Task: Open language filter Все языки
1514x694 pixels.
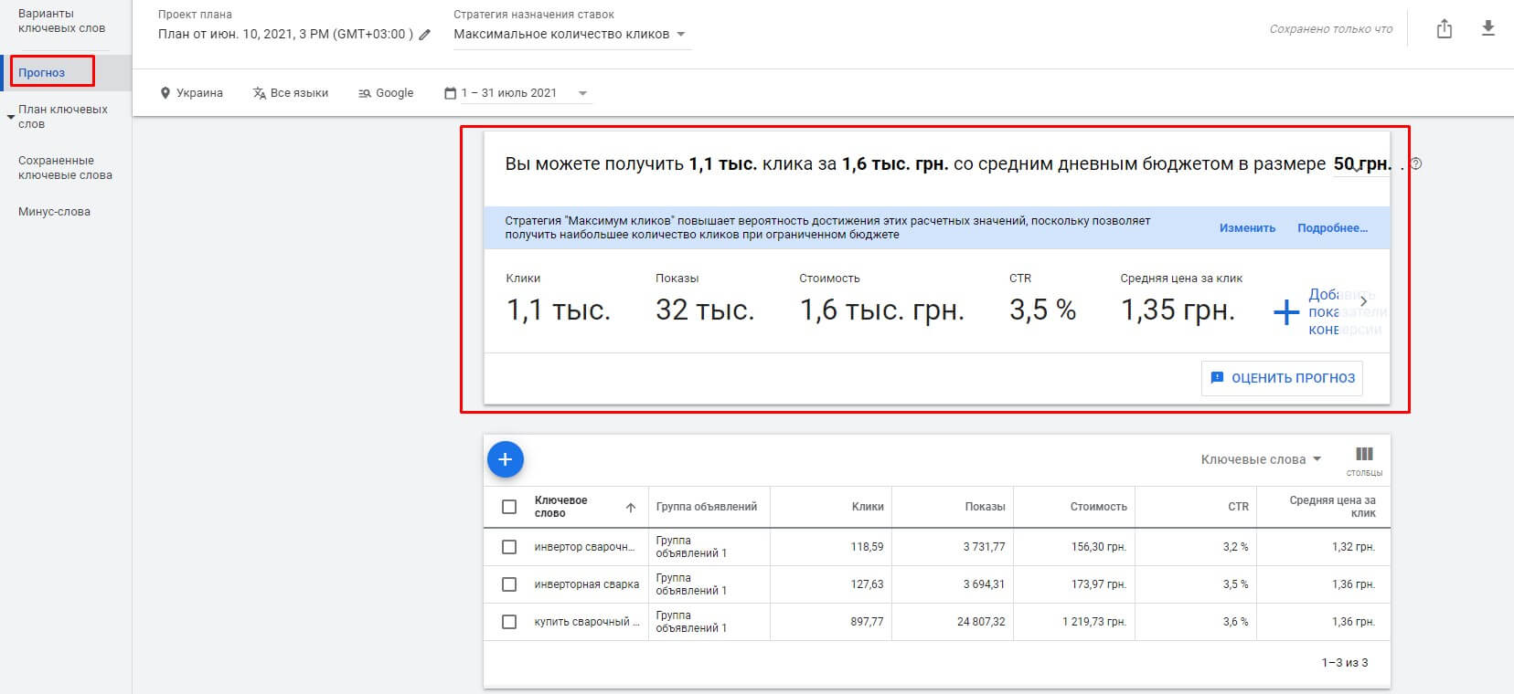Action: tap(290, 93)
